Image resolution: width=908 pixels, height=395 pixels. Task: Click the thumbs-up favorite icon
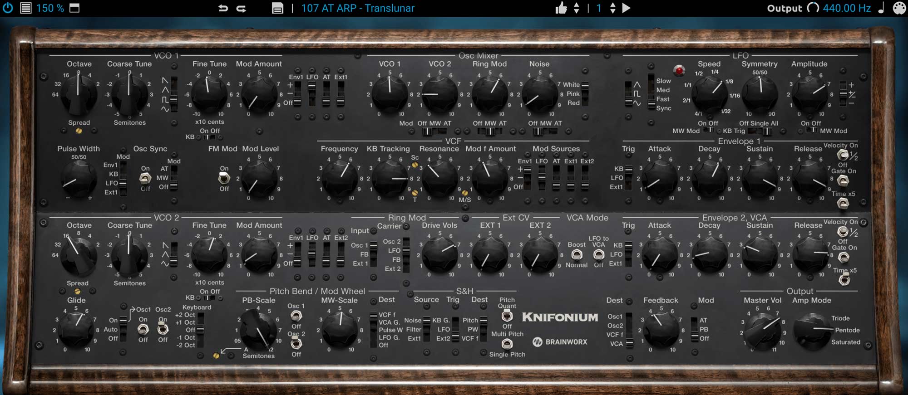[x=561, y=8]
